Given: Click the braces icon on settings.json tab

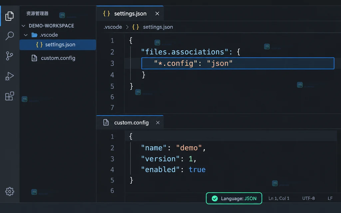Looking at the screenshot, I should tap(107, 13).
